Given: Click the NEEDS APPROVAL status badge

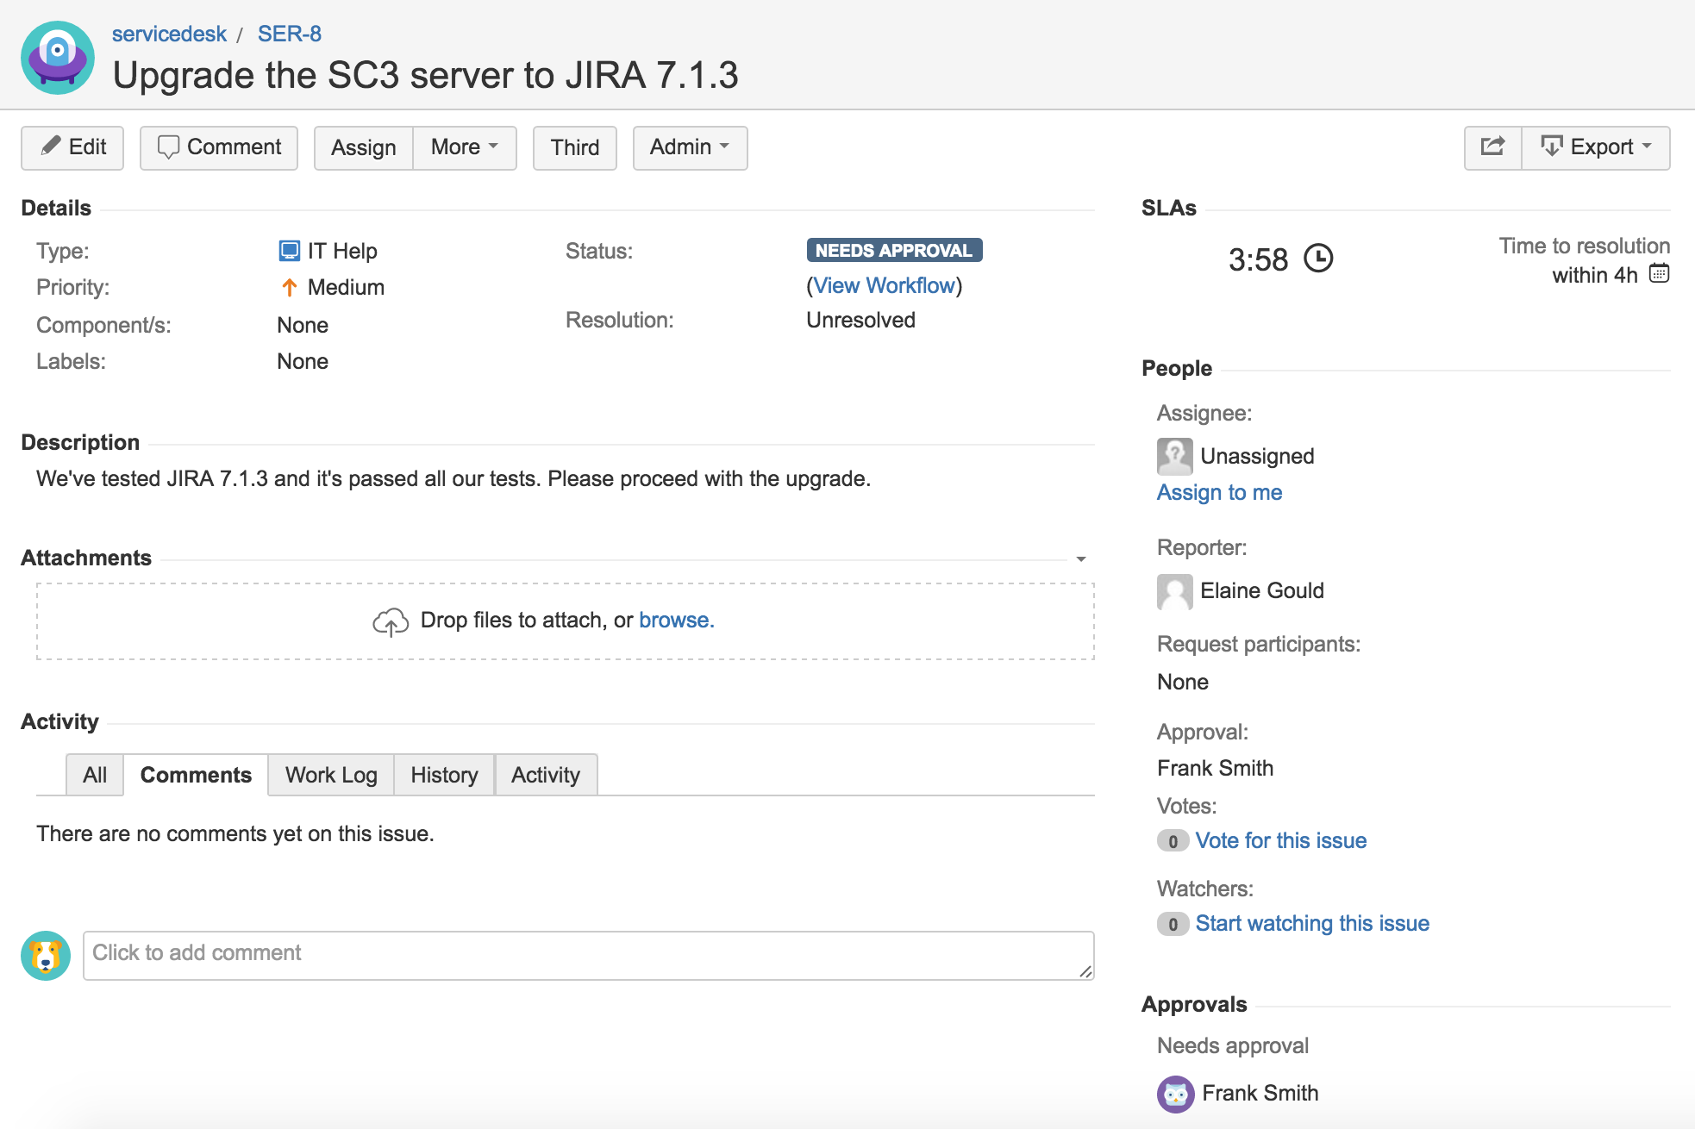Looking at the screenshot, I should (894, 250).
